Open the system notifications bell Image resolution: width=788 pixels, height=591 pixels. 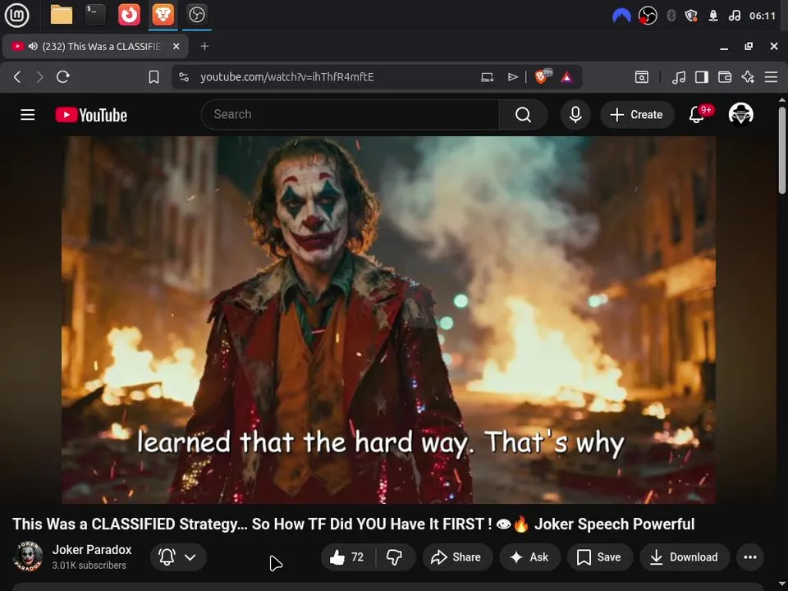tap(713, 16)
